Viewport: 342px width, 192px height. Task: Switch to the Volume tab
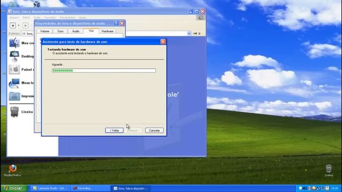44,31
